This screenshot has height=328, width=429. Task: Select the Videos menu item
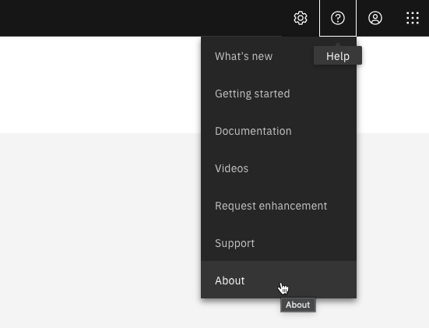coord(279,168)
